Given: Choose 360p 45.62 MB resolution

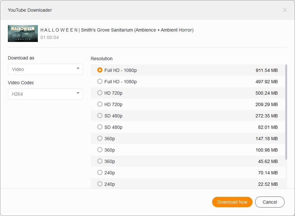Looking at the screenshot, I should pyautogui.click(x=100, y=161).
